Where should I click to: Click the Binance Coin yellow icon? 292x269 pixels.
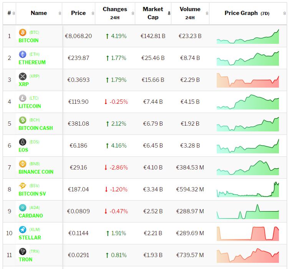click(x=23, y=164)
